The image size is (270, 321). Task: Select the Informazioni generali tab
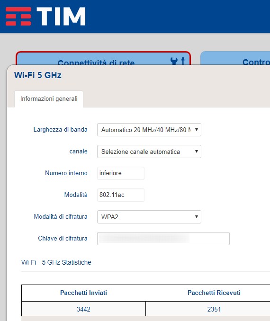tap(49, 99)
